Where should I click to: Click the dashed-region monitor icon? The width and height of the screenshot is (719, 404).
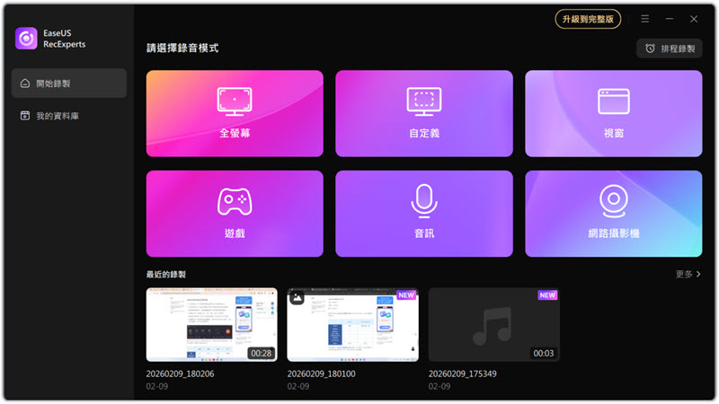[x=424, y=101]
